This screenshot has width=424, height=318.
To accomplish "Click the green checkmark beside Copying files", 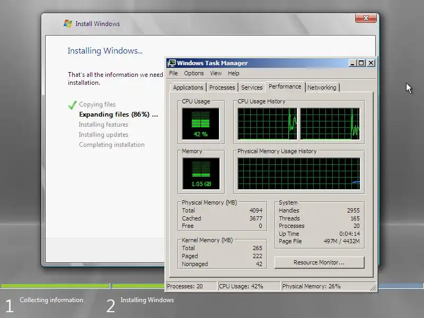I will pyautogui.click(x=73, y=104).
